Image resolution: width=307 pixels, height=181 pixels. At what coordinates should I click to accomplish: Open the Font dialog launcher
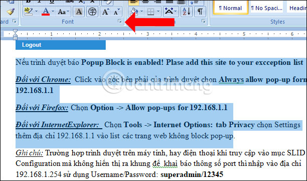click(120, 21)
